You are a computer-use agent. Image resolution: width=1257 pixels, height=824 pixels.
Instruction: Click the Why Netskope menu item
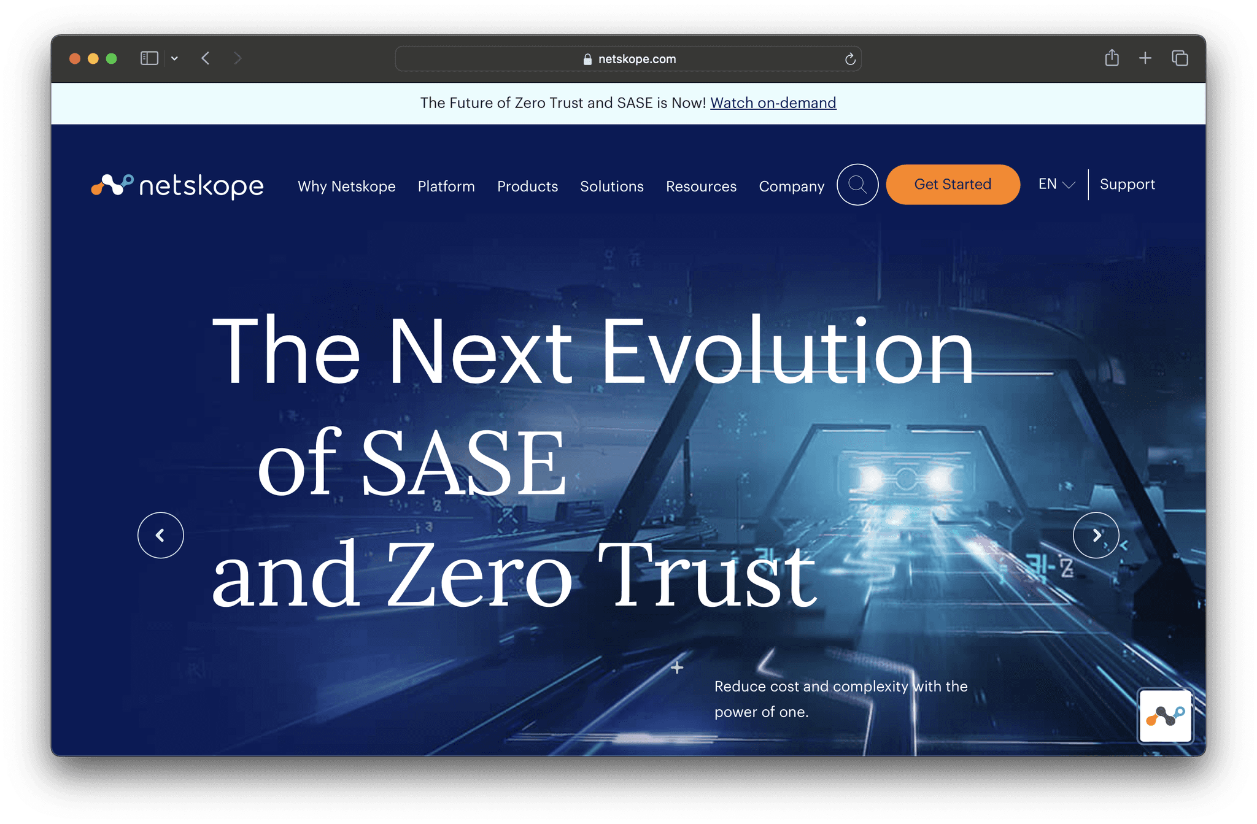coord(346,185)
